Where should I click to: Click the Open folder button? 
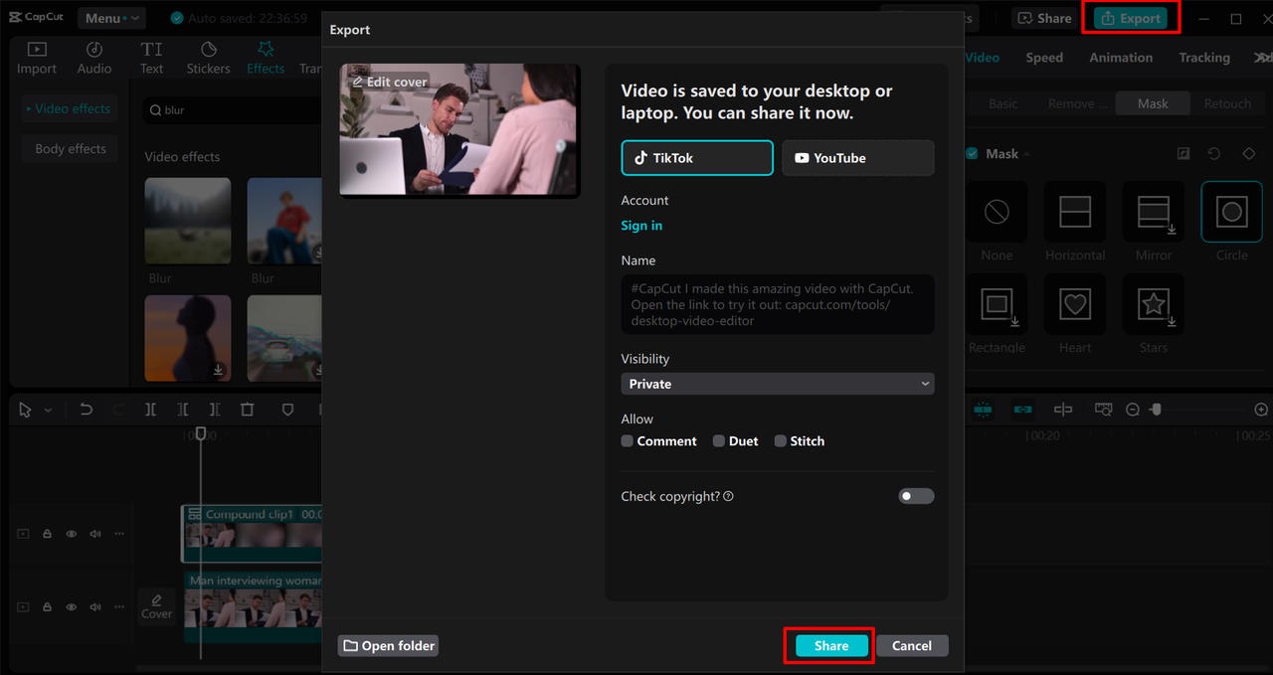coord(388,646)
